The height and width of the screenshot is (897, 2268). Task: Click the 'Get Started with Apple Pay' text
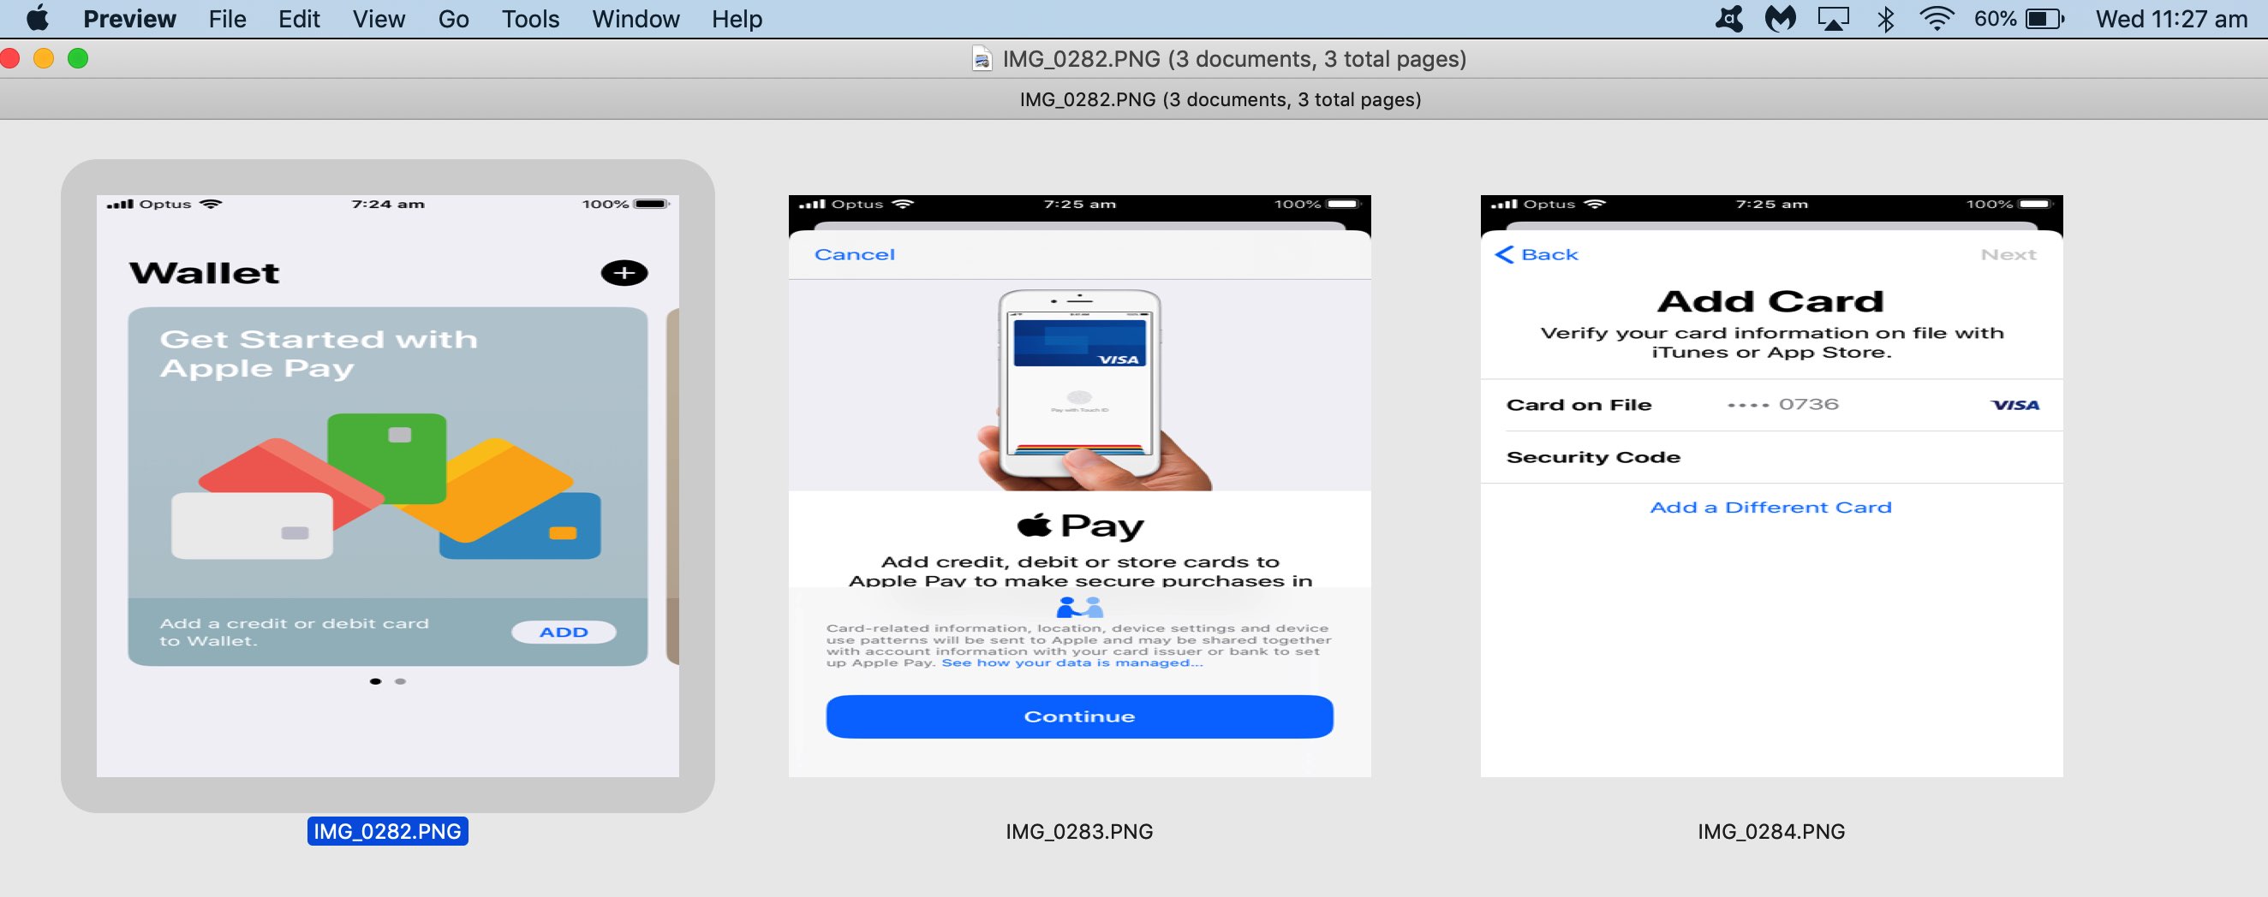tap(318, 353)
